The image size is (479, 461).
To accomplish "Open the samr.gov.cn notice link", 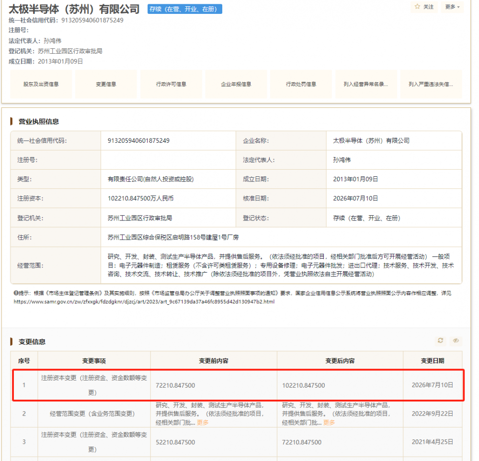I will (144, 302).
